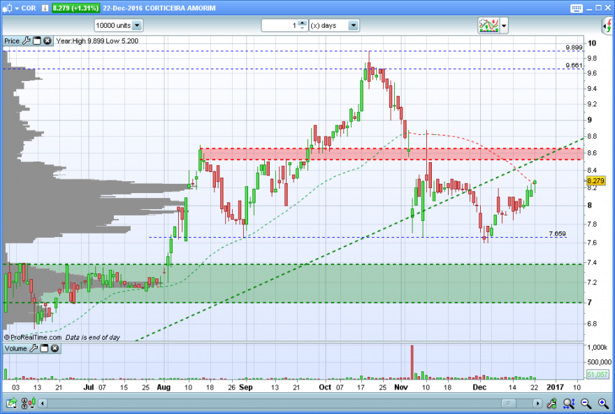Click the 8.279 (+1.31%) price label
615x414 pixels.
(75, 8)
